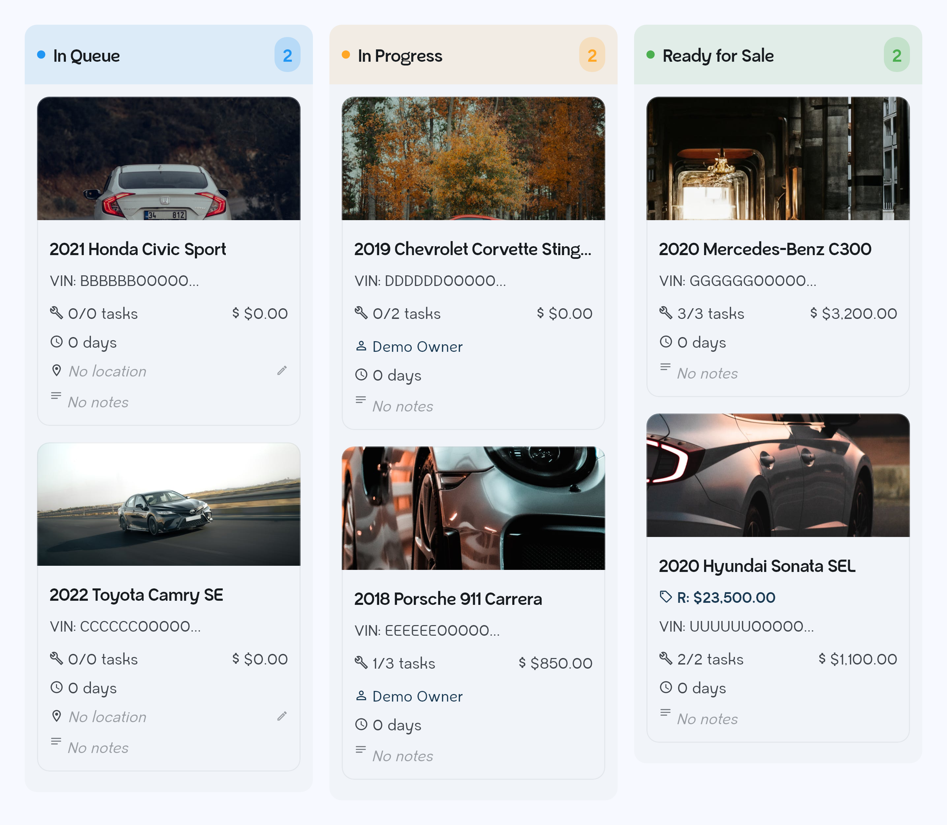This screenshot has width=947, height=825.
Task: Click the price tag icon on Hyundai Sonata card
Action: 666,597
